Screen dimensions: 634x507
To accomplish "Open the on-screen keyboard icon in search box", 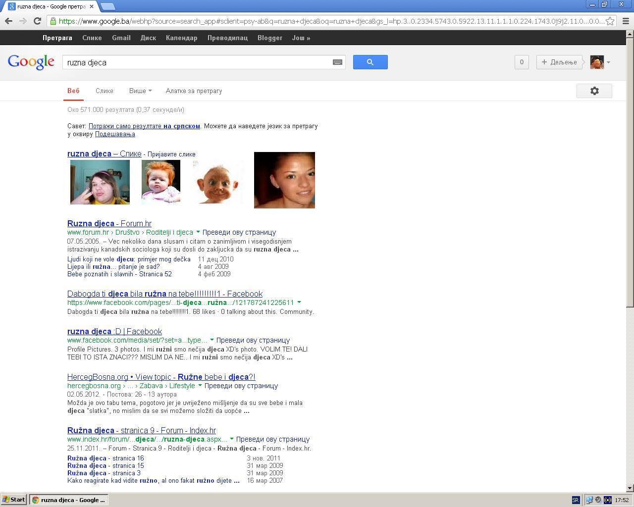I will point(337,62).
